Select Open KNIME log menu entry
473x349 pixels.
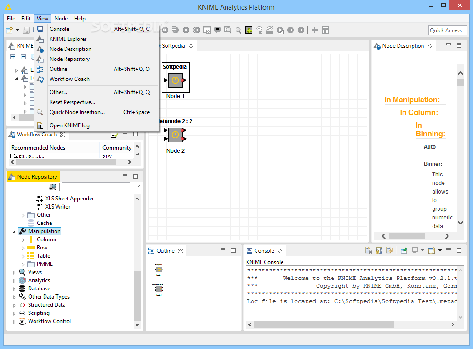[x=96, y=125]
